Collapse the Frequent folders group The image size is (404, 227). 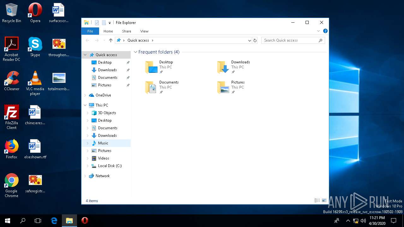pyautogui.click(x=135, y=52)
